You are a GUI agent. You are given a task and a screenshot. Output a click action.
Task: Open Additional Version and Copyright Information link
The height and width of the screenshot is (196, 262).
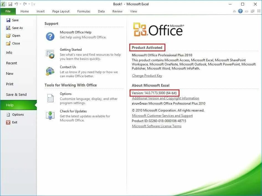pyautogui.click(x=166, y=98)
